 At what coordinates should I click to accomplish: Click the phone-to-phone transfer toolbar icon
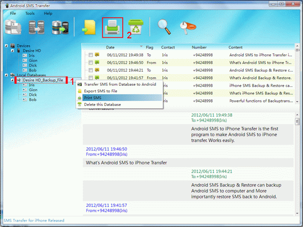[x=36, y=27]
